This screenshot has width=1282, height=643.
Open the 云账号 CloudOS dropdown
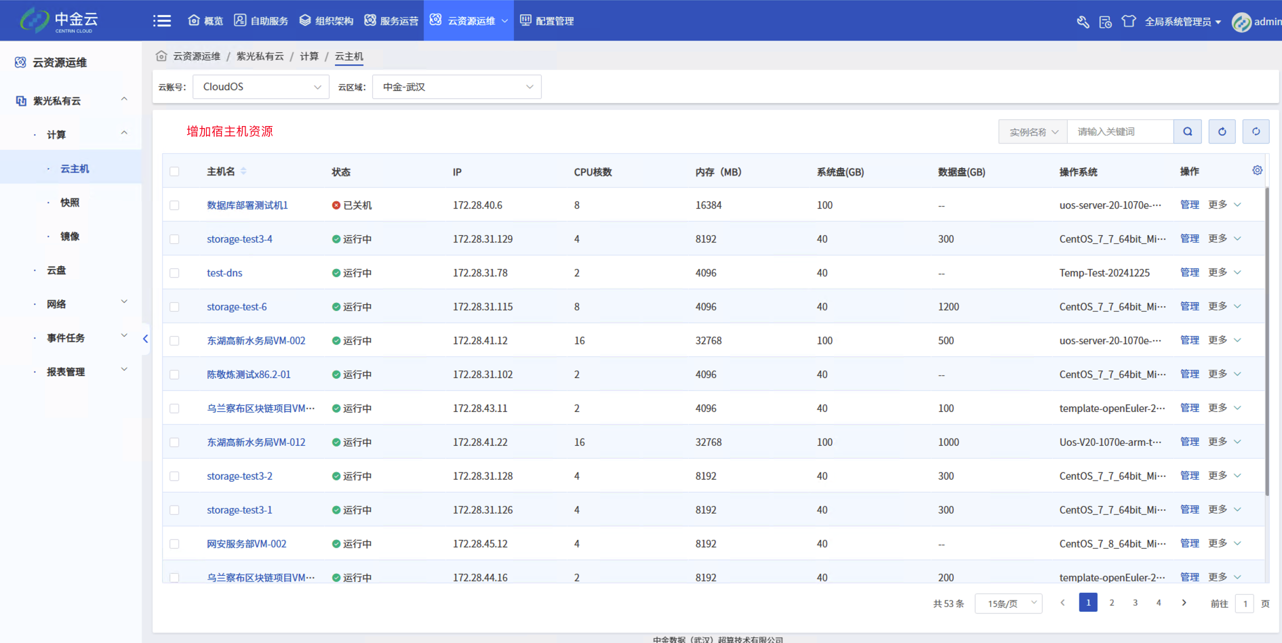point(261,87)
